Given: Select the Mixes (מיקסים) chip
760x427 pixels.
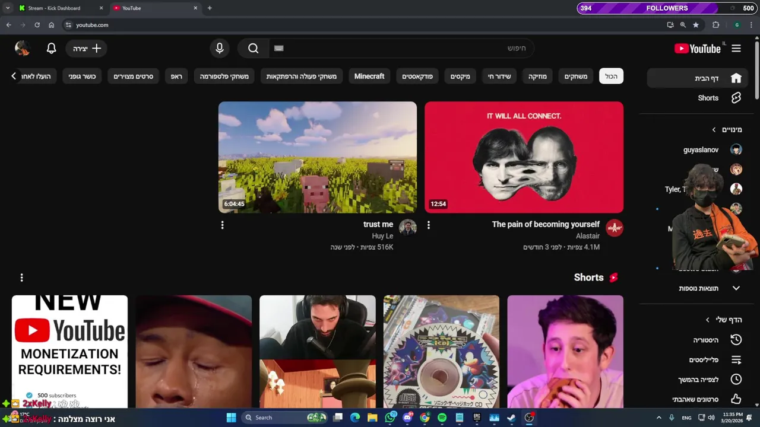Looking at the screenshot, I should click(460, 77).
